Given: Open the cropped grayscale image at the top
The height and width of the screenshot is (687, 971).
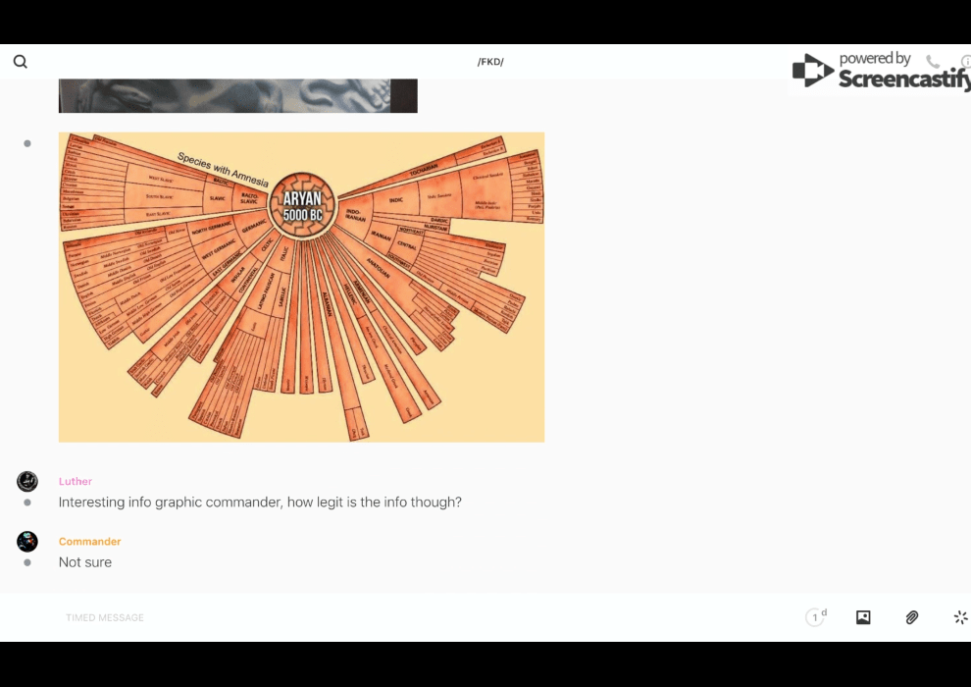Looking at the screenshot, I should (237, 96).
